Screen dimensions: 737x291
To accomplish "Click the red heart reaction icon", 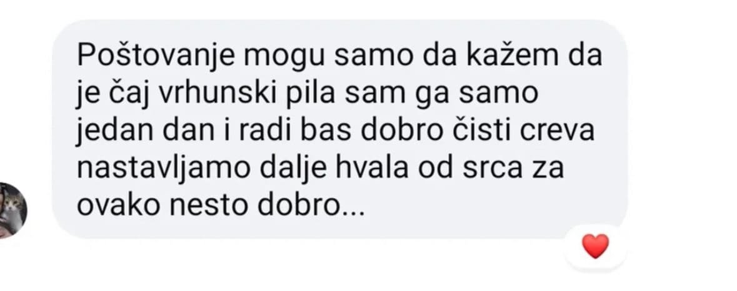I will point(596,247).
